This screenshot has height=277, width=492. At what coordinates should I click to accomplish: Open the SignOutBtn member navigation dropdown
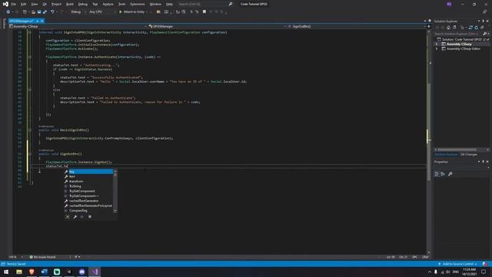[357, 26]
